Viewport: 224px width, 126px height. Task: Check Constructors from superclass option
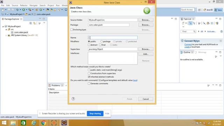(x=89, y=73)
